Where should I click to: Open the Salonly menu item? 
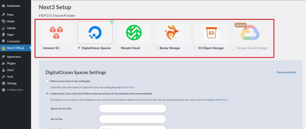click(x=16, y=28)
